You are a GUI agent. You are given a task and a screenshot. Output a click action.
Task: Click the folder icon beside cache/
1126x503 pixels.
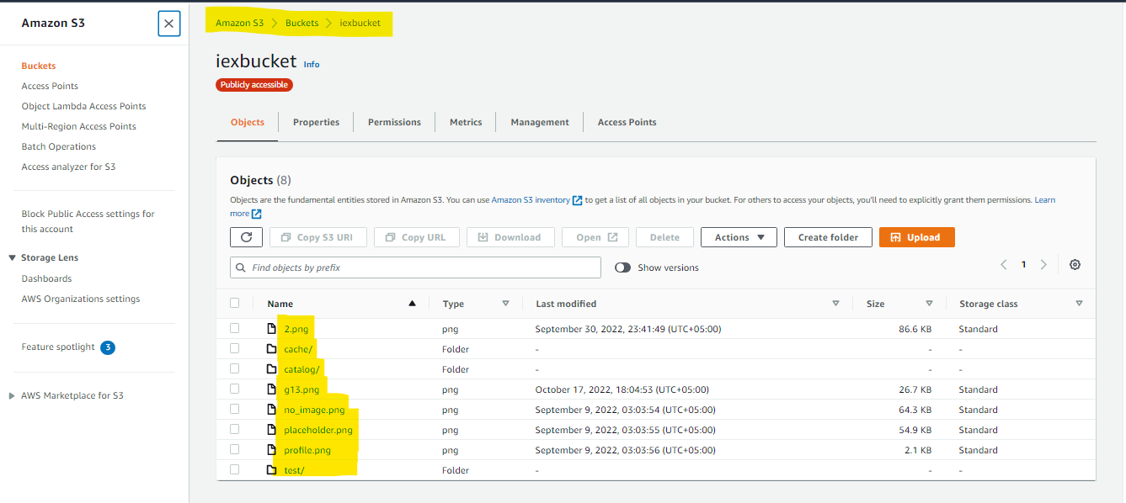pos(271,349)
